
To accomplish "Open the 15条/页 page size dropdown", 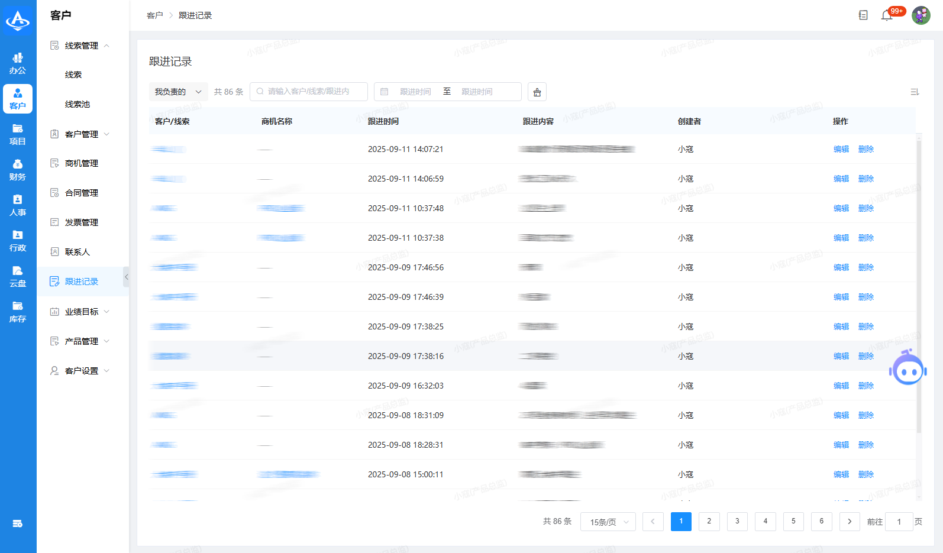I will 608,522.
